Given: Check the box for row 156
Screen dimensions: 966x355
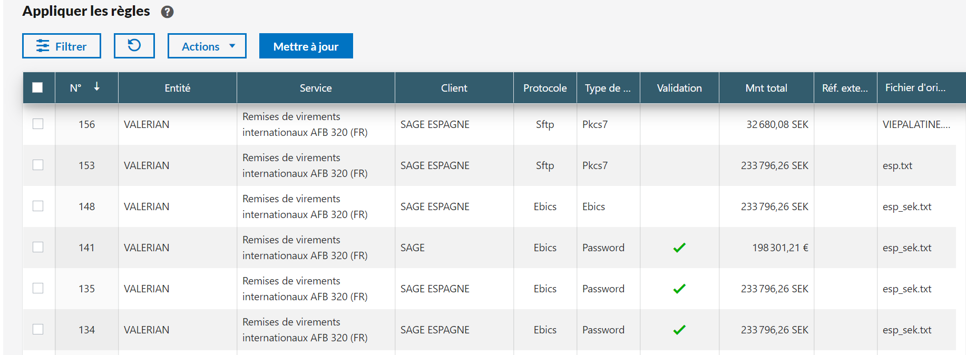Looking at the screenshot, I should [x=38, y=124].
